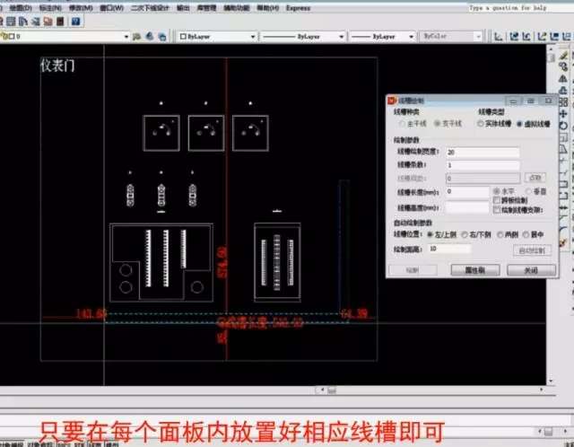This screenshot has height=447, width=574.
Task: Open the 修改(M) menu
Action: coord(81,8)
